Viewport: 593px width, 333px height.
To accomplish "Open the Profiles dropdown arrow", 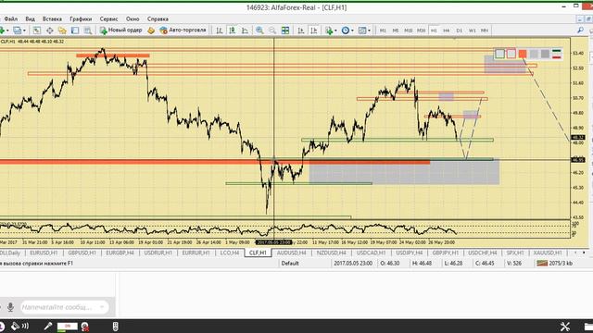I will point(24,31).
